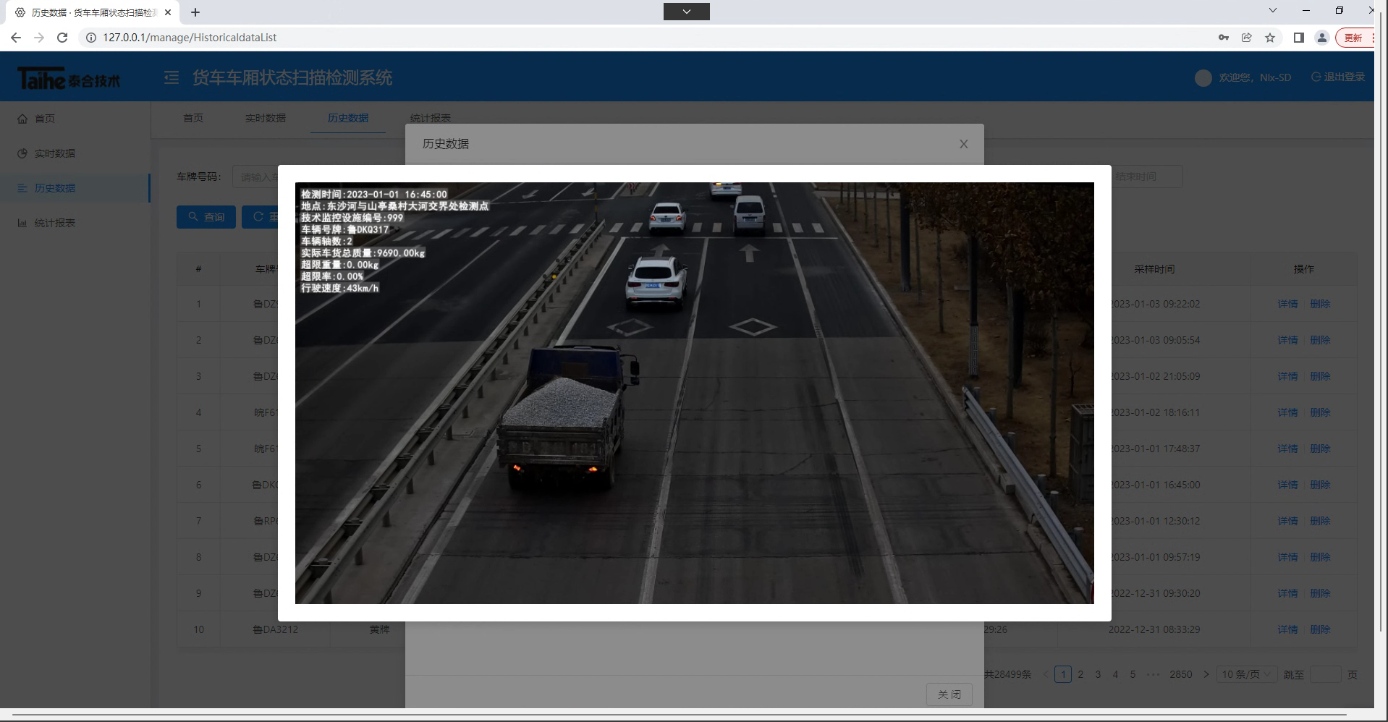Open the browser share icon
Viewport: 1388px width, 722px height.
tap(1247, 38)
